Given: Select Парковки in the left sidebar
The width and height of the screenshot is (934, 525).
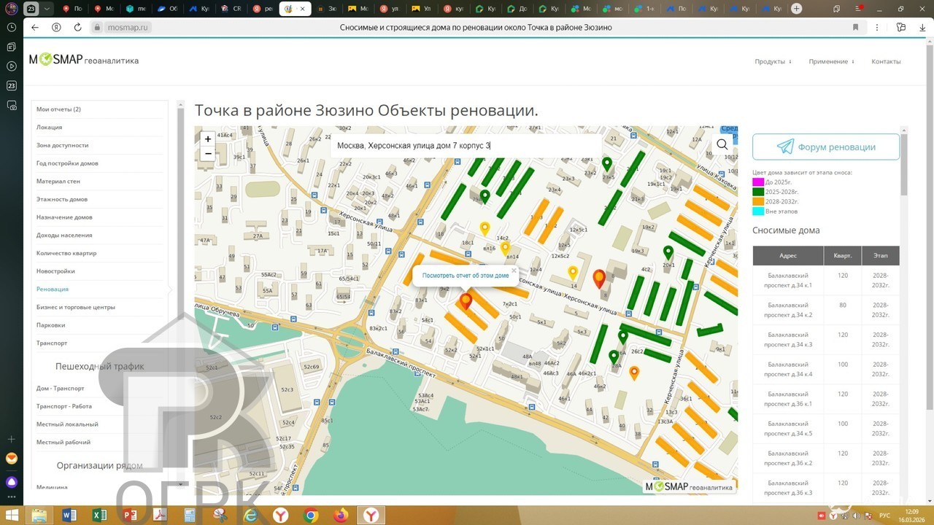Looking at the screenshot, I should tap(51, 325).
